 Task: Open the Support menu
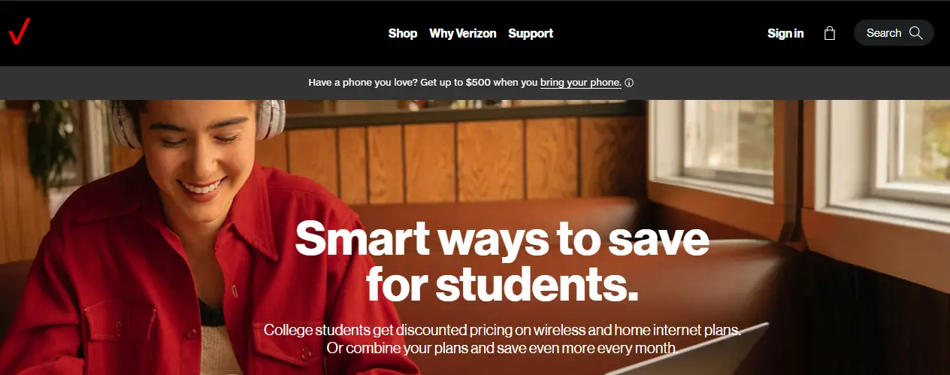pyautogui.click(x=531, y=33)
